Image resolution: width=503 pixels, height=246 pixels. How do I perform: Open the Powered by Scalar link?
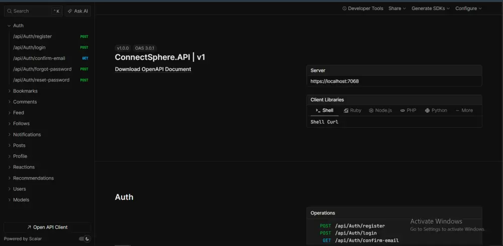pyautogui.click(x=23, y=238)
